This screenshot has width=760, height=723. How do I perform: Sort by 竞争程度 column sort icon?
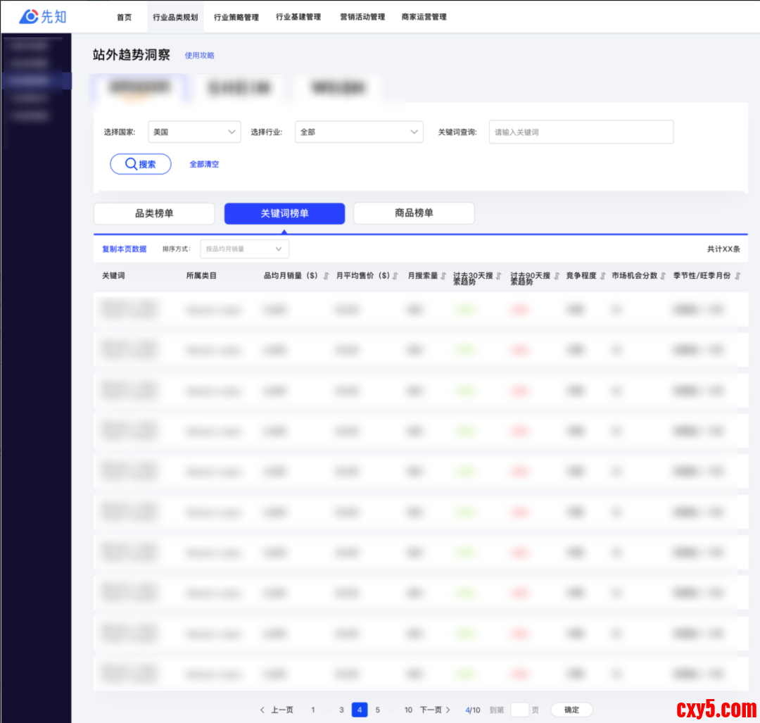[602, 276]
